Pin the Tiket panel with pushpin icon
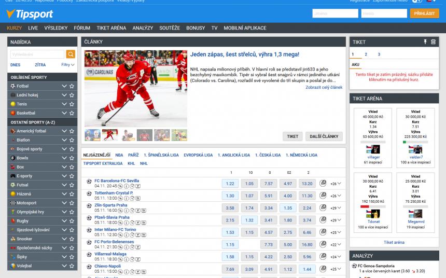Screen dimensions: 446x278 425,42
